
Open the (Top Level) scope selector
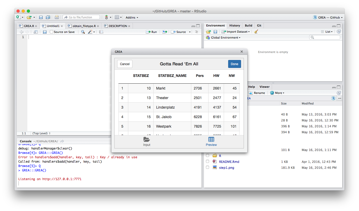click(x=41, y=133)
